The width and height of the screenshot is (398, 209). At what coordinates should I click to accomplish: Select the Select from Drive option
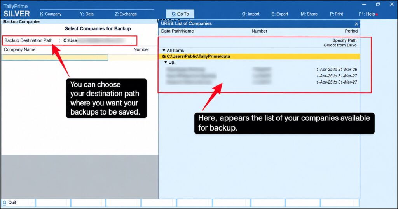click(340, 45)
